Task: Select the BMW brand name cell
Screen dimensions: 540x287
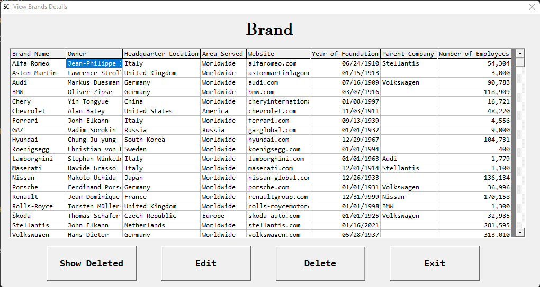Action: tap(38, 92)
